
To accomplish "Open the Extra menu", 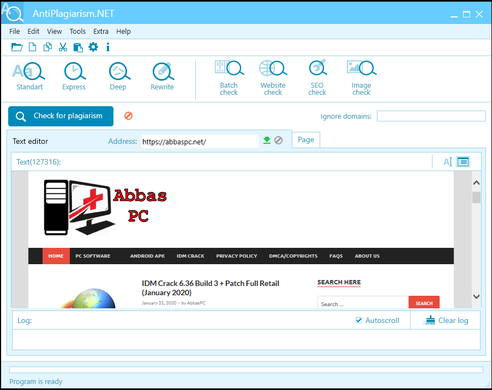I will [x=101, y=32].
